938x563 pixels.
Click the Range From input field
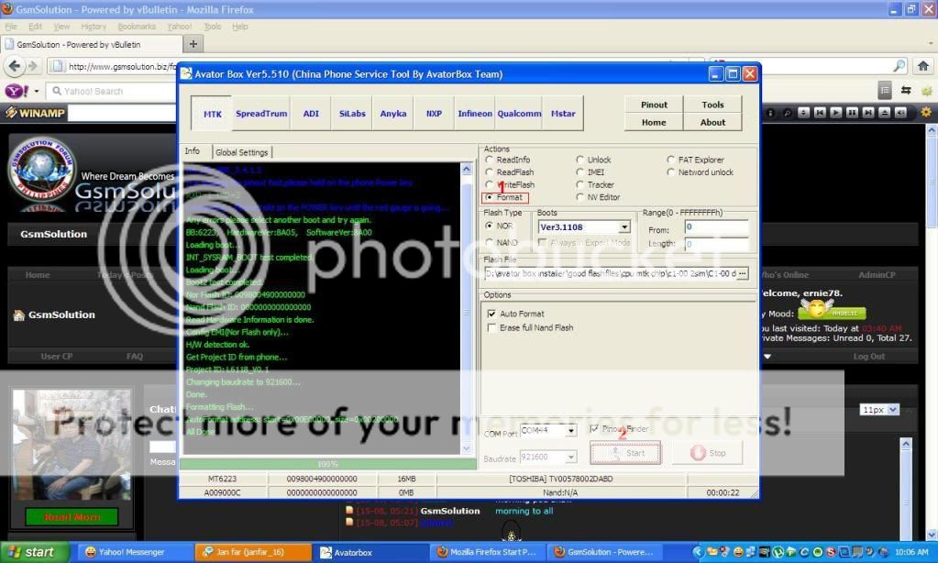[x=715, y=226]
